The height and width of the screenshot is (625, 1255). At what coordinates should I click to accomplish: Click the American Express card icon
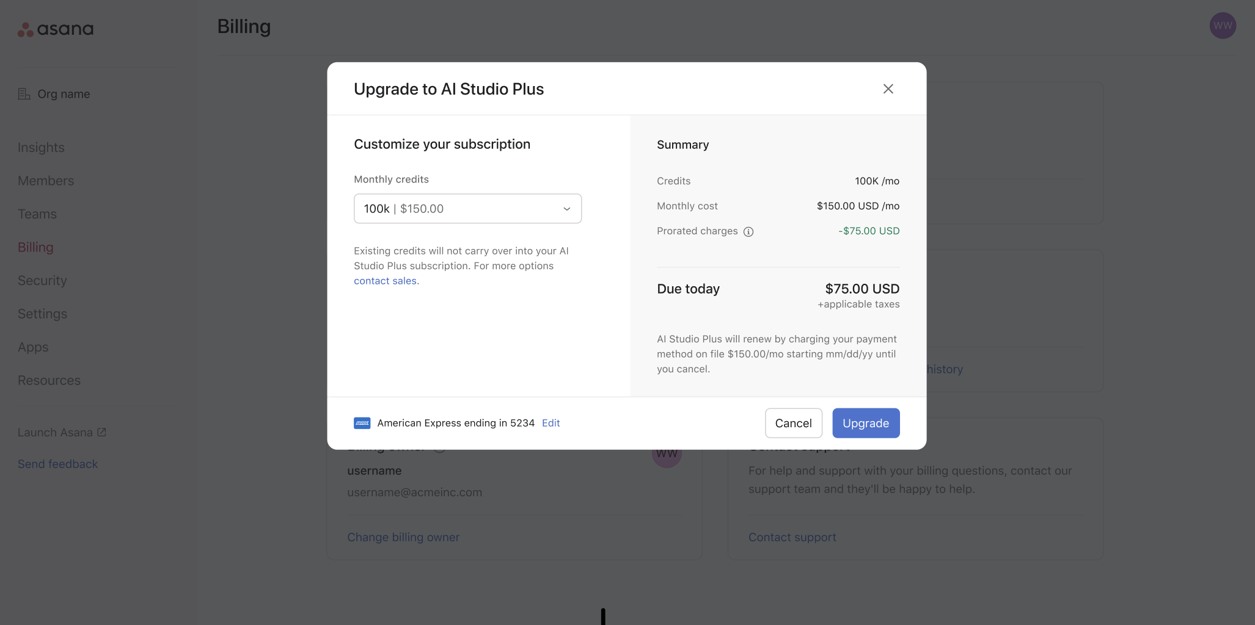click(362, 422)
